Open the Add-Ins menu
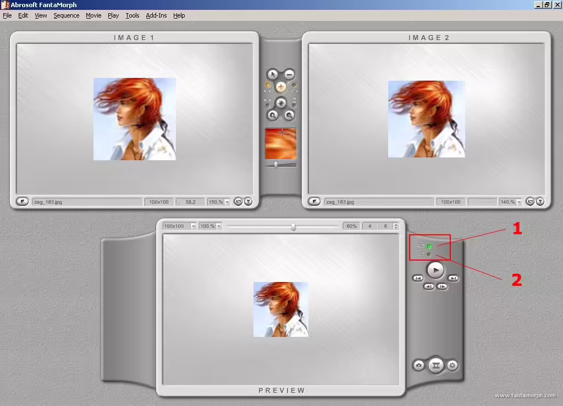 [x=156, y=15]
